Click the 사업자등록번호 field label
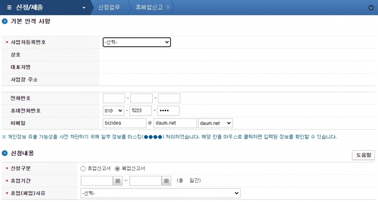 28,42
